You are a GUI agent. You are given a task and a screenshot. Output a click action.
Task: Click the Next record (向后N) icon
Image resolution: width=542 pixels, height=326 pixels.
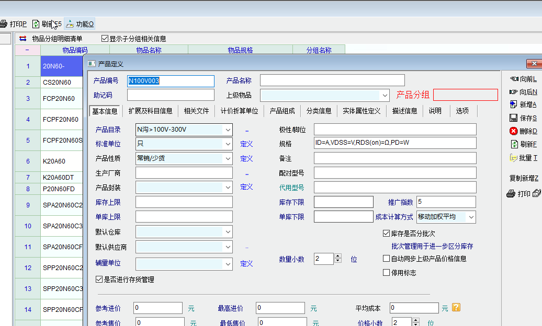(x=513, y=92)
